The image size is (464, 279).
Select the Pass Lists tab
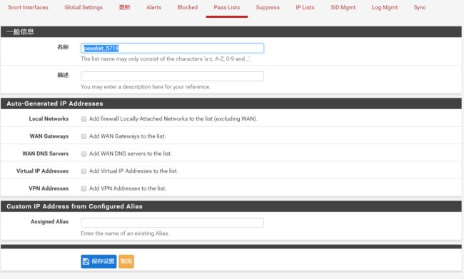point(227,7)
